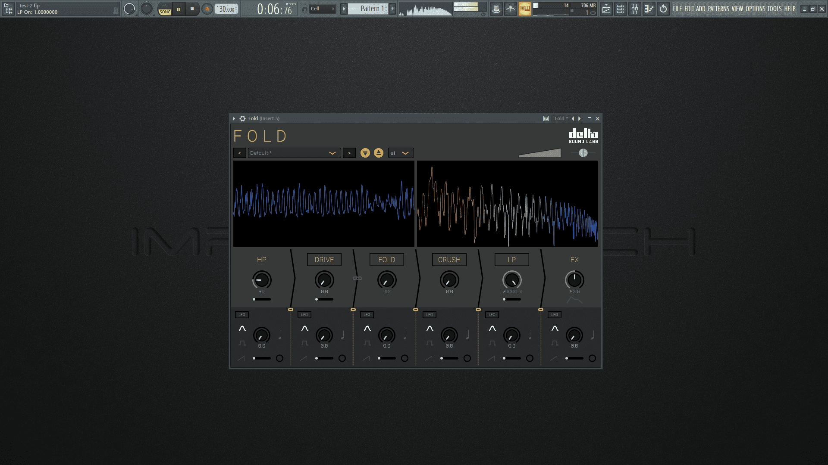This screenshot has height=465, width=828.
Task: Click the 130.000 tempo field
Action: coord(226,9)
